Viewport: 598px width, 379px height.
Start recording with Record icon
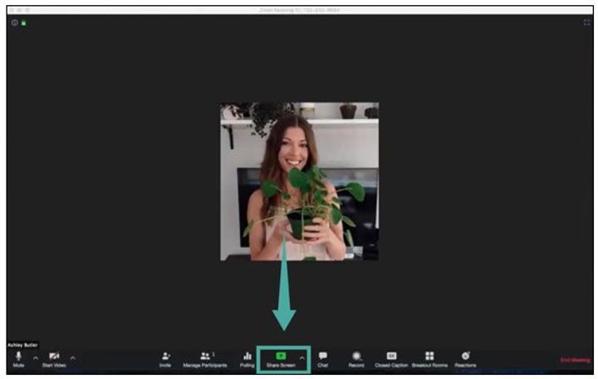(356, 357)
